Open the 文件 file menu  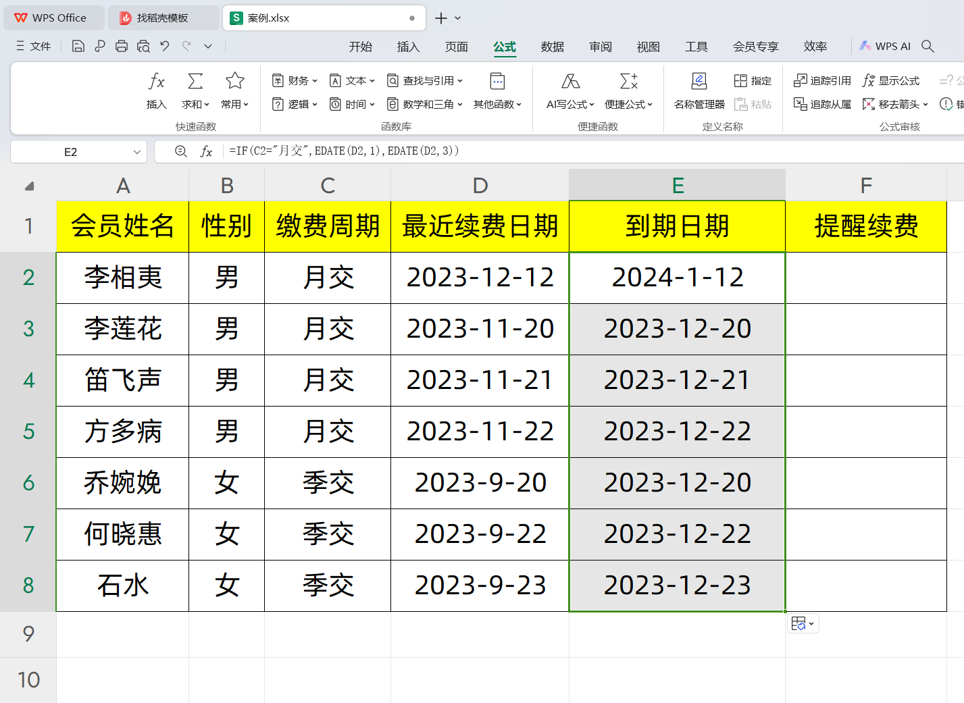click(x=34, y=46)
